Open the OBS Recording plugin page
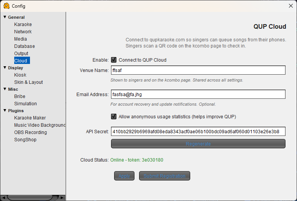The image size is (297, 201). (30, 132)
